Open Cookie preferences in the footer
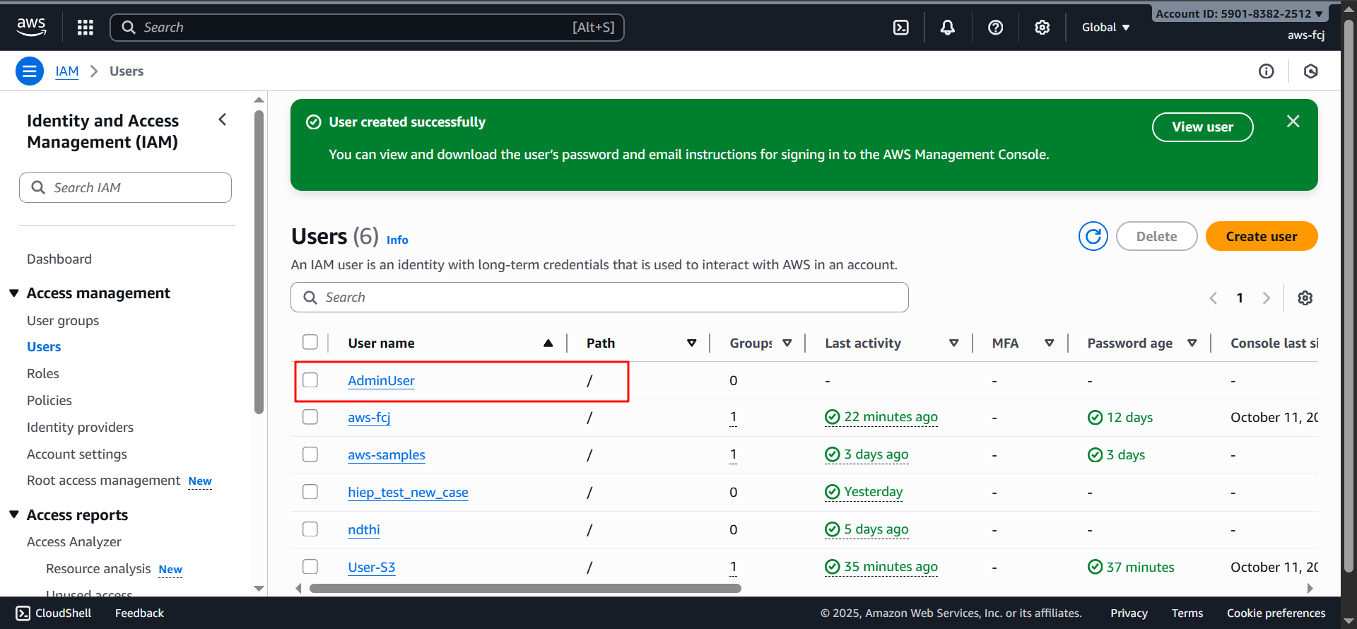1357x629 pixels. (1276, 613)
